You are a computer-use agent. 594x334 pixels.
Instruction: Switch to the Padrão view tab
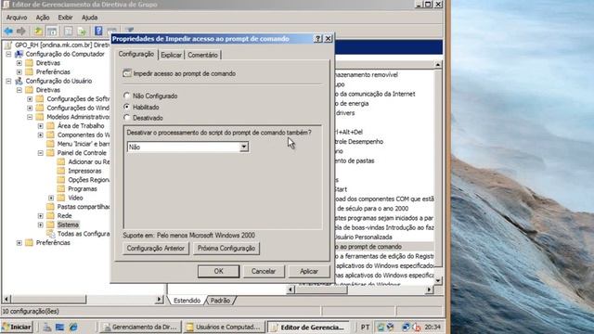coord(221,301)
